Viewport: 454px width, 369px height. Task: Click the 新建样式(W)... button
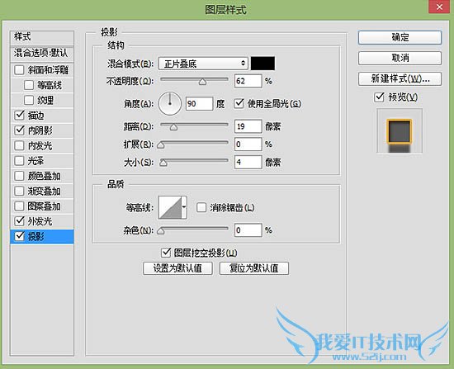tap(400, 78)
